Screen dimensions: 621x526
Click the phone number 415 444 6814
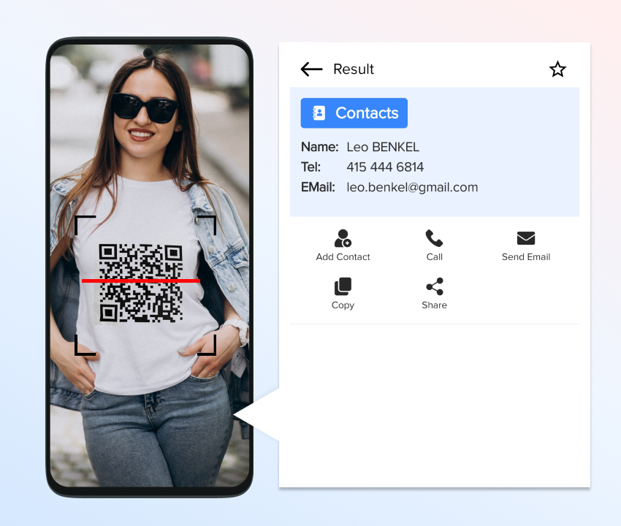[x=385, y=167]
